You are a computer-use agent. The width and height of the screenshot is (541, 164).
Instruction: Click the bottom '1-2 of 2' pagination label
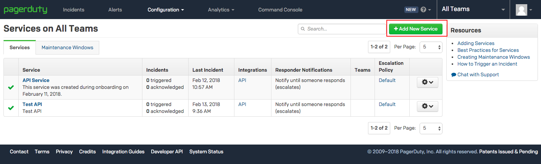click(379, 128)
